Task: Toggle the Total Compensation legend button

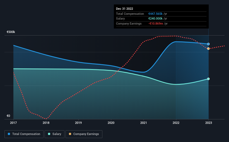Action: 24,134
